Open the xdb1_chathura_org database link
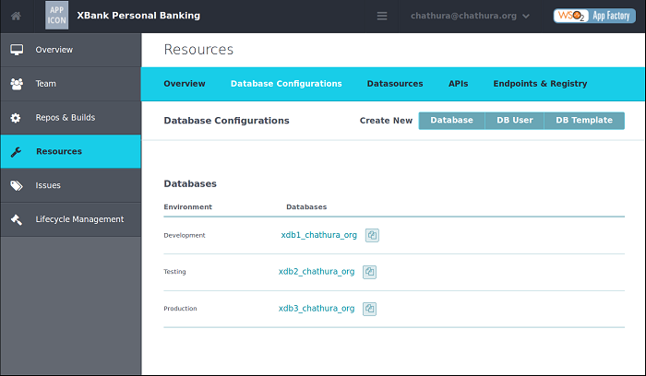Image resolution: width=646 pixels, height=376 pixels. (318, 235)
